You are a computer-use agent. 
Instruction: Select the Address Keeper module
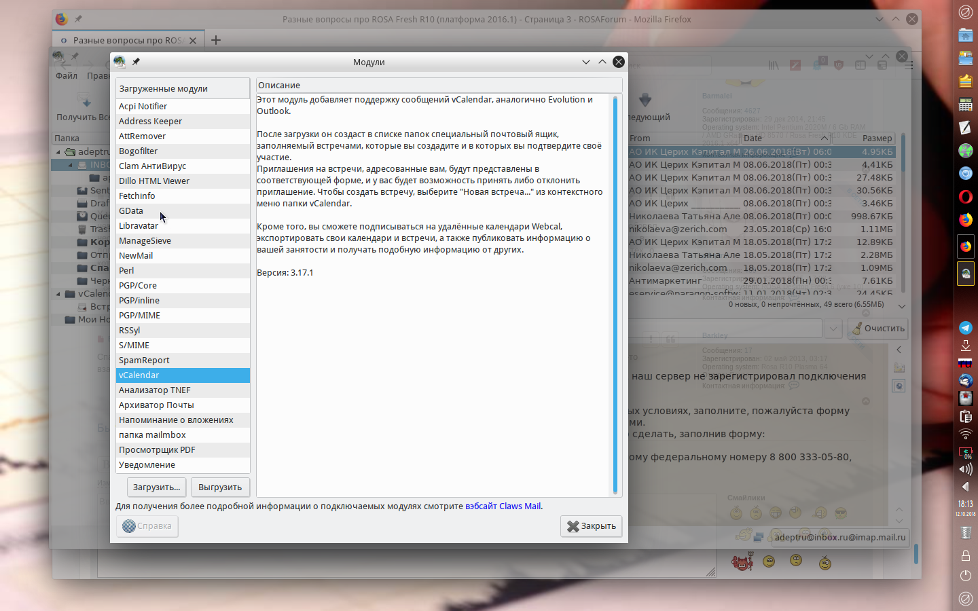[183, 122]
